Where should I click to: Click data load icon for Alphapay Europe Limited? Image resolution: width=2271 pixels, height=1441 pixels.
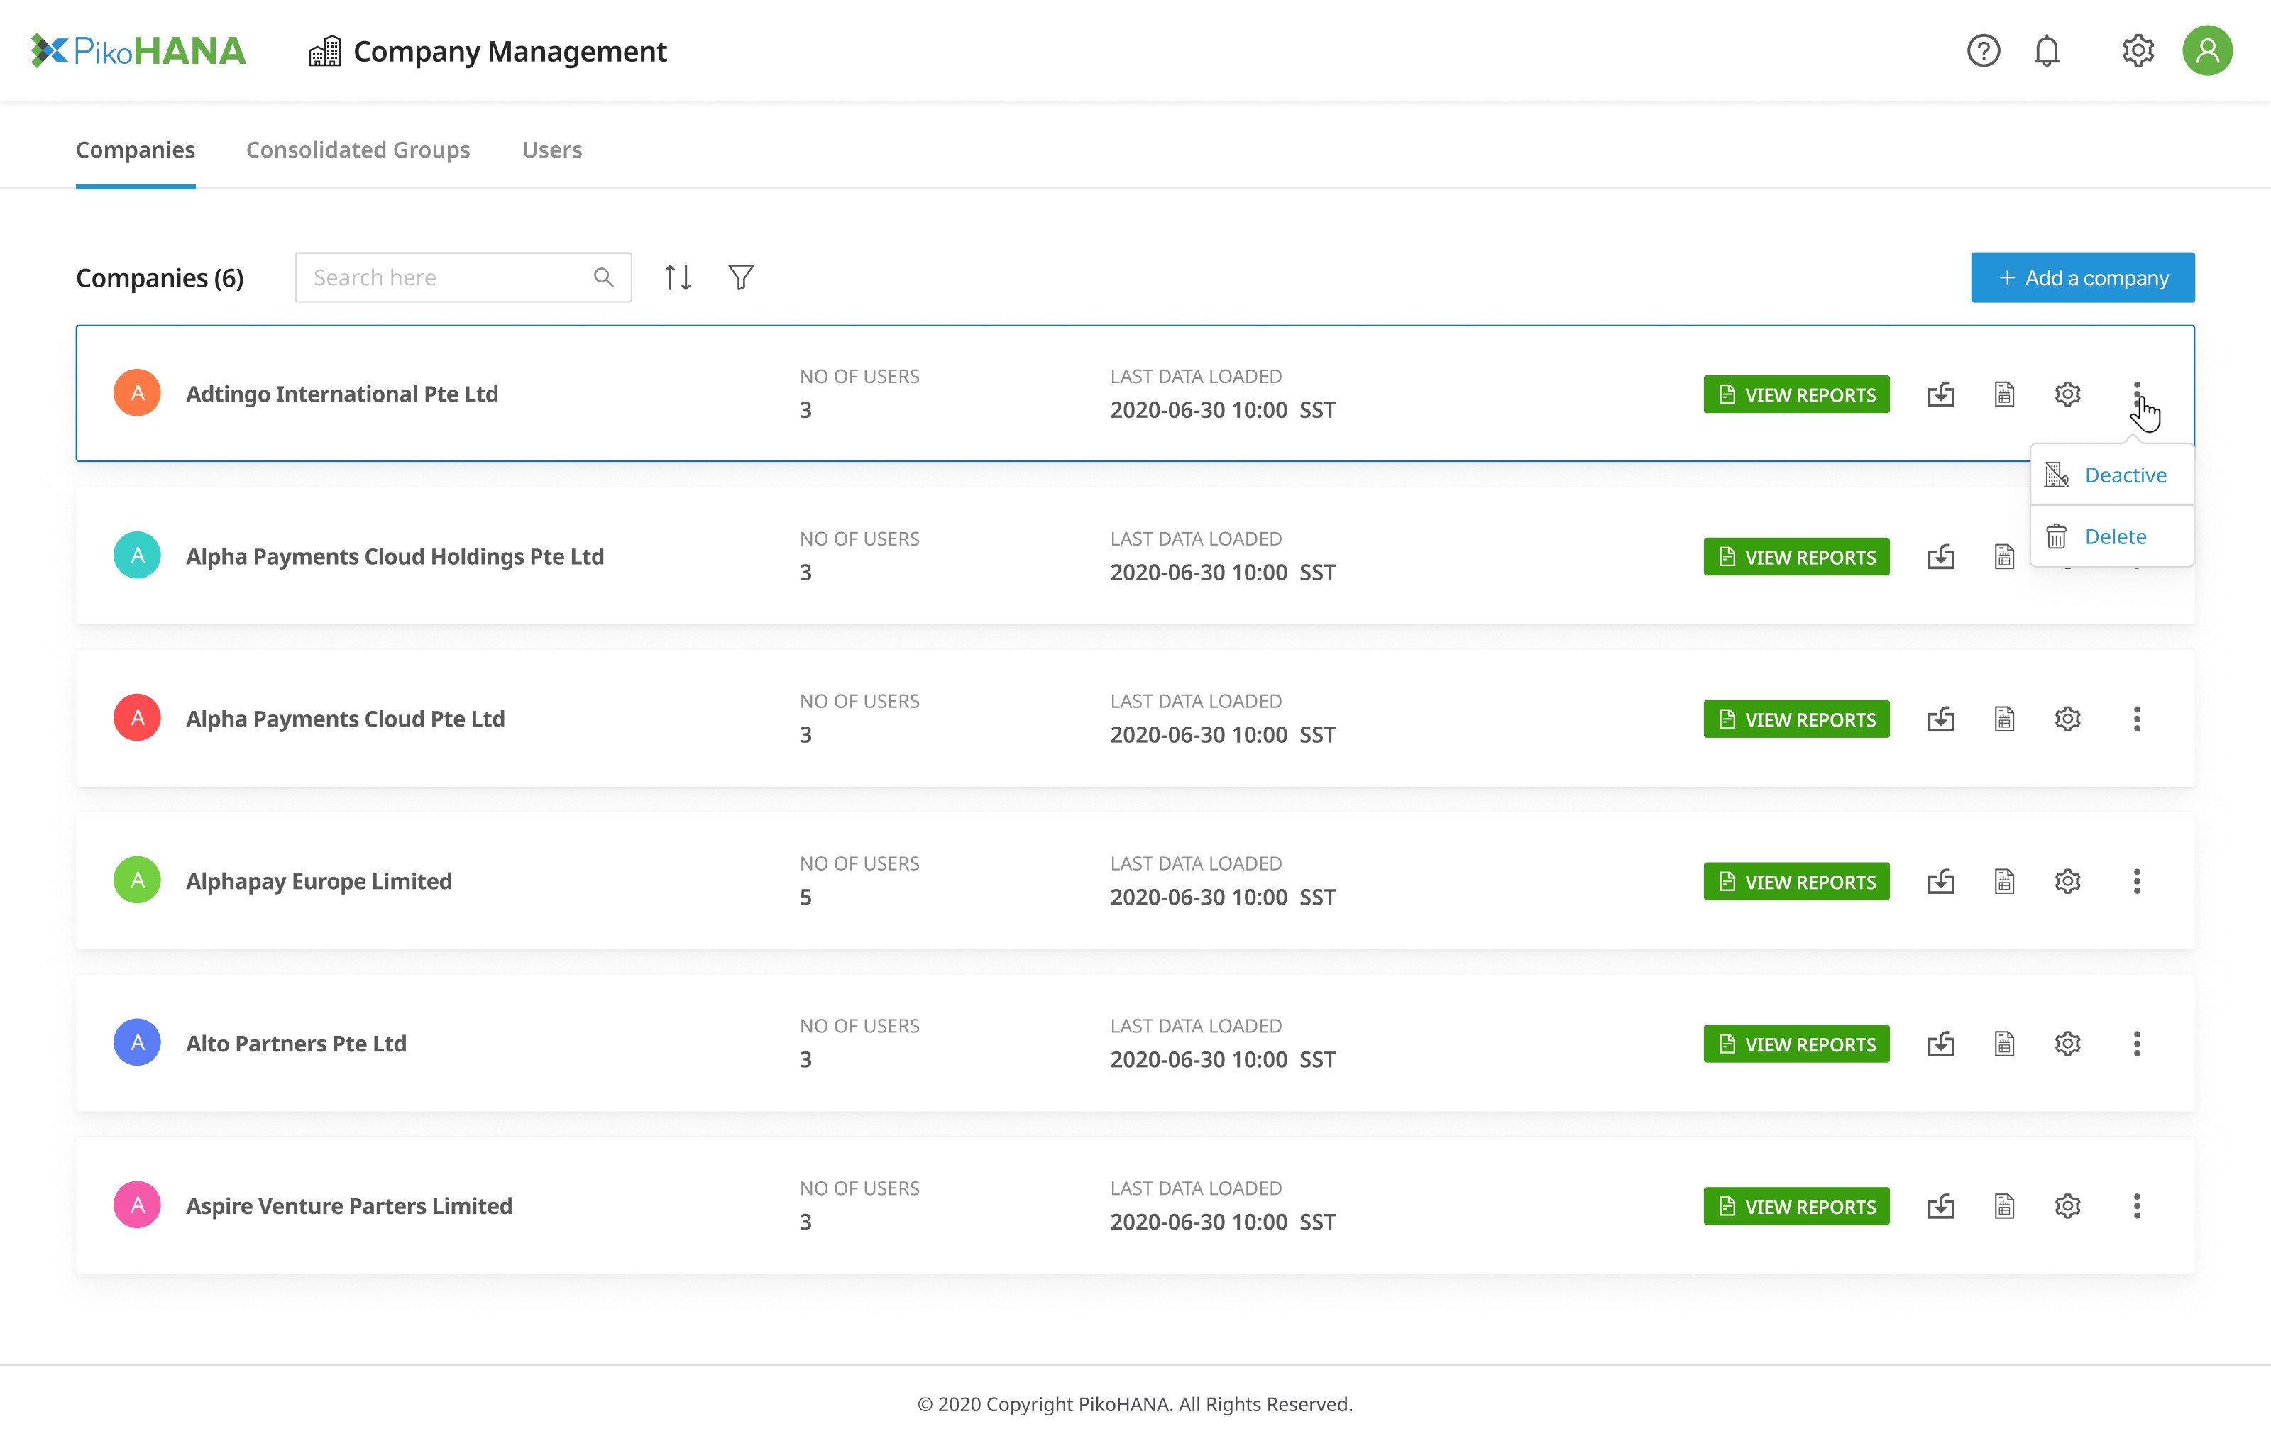coord(1941,880)
